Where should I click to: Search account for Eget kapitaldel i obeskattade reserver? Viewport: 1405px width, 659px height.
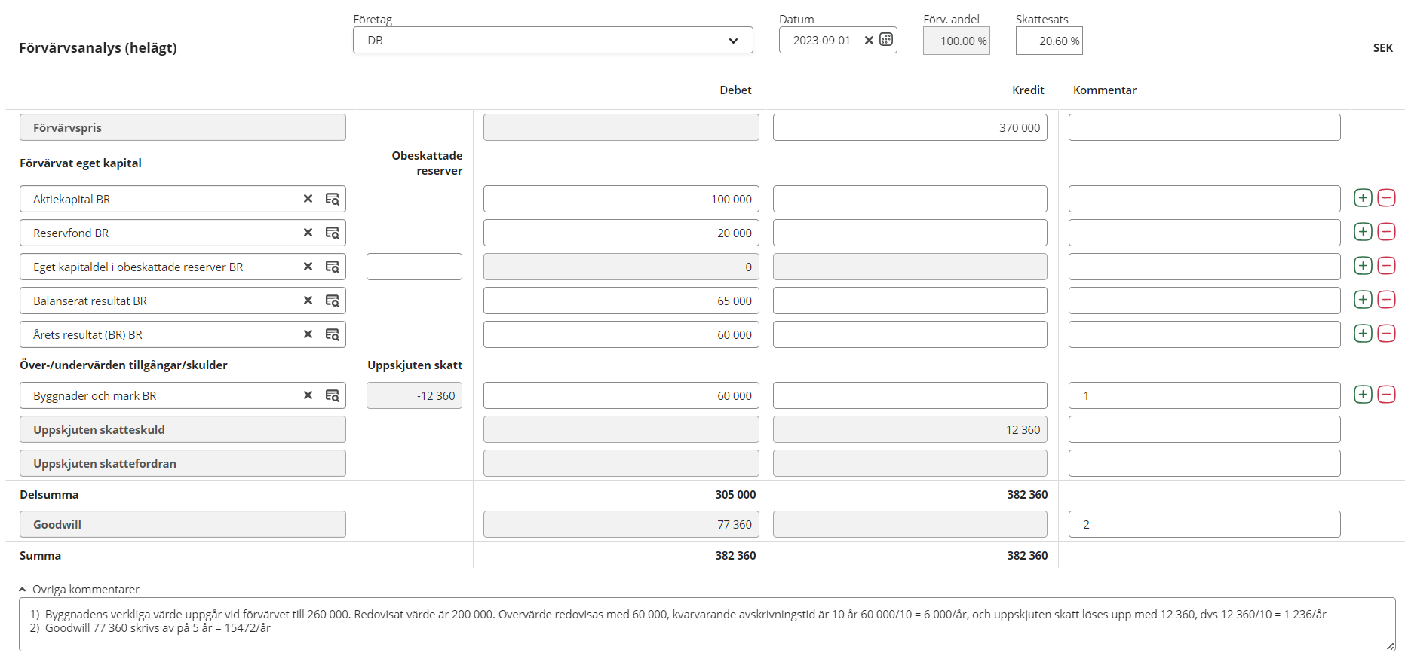coord(332,267)
